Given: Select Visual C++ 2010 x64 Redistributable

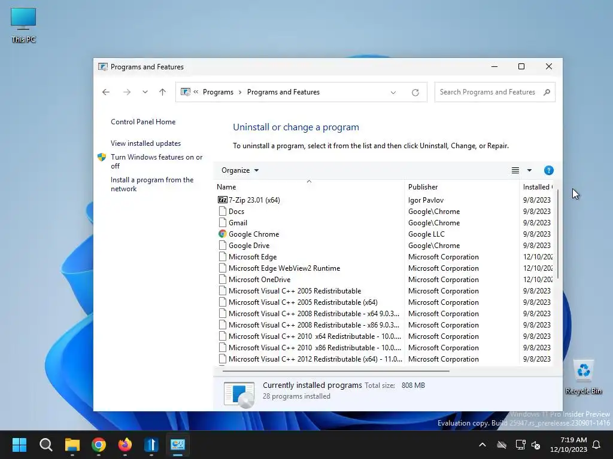Looking at the screenshot, I should (315, 336).
